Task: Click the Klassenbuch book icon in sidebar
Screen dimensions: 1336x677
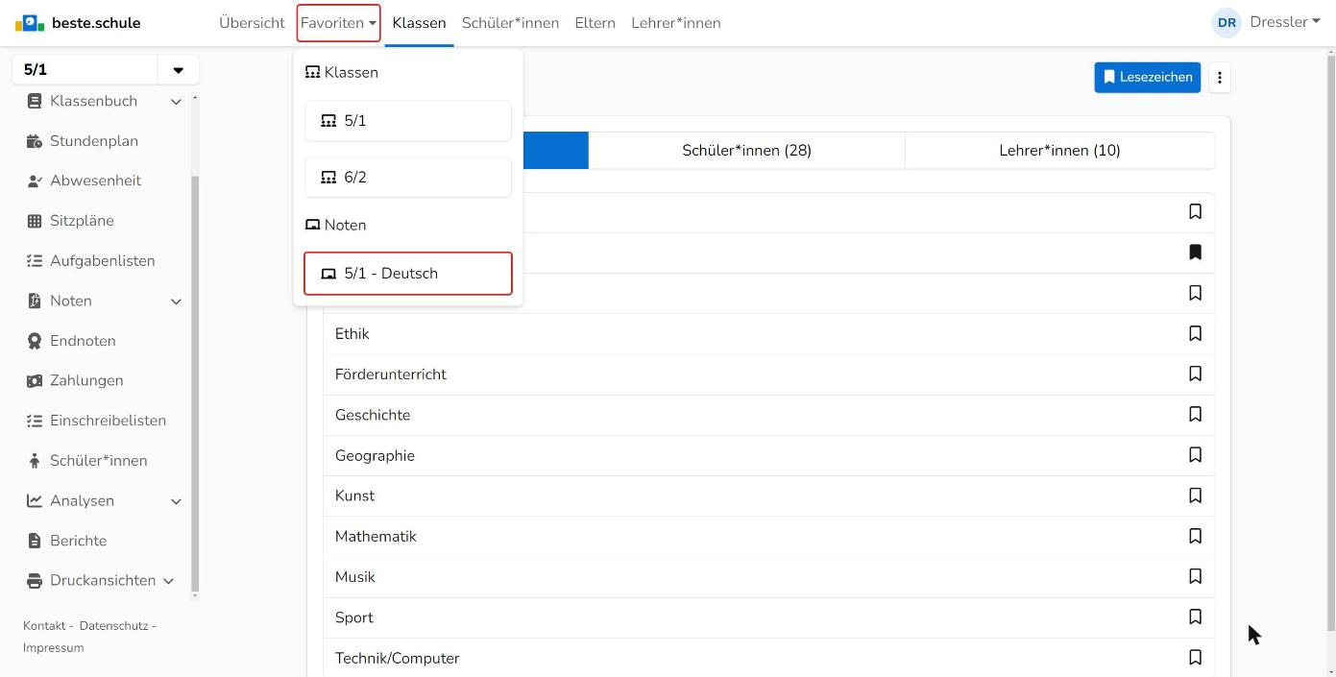Action: [x=35, y=101]
